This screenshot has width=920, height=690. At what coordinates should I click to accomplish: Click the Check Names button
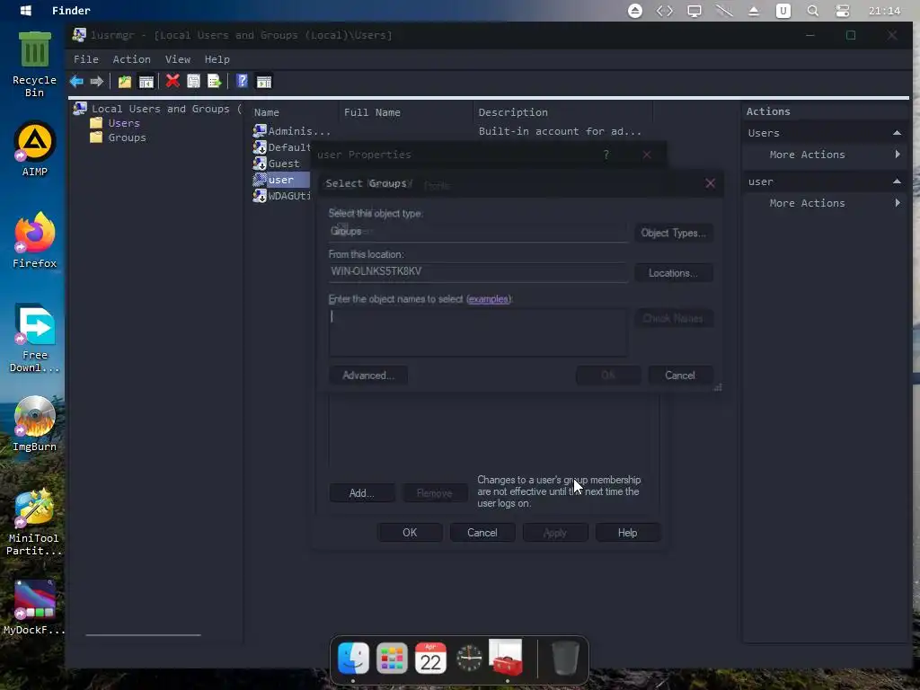674,318
